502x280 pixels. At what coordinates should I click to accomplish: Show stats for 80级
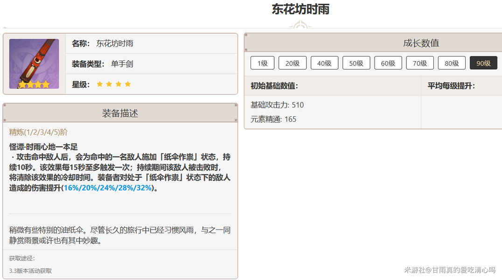[452, 63]
